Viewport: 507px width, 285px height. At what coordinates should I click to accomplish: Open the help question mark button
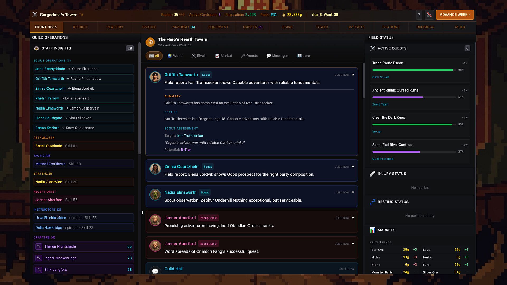tap(419, 15)
